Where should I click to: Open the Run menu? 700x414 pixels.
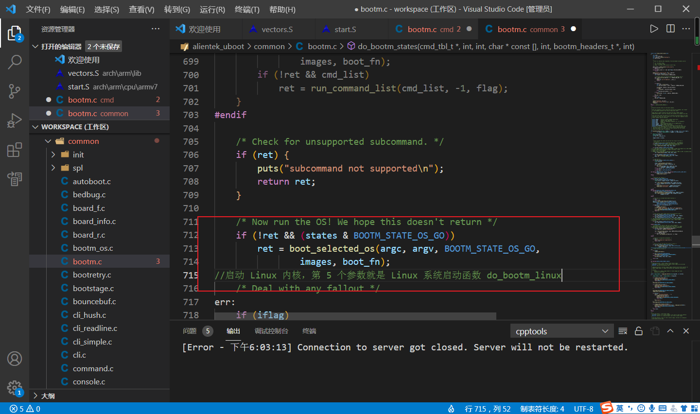tap(212, 9)
